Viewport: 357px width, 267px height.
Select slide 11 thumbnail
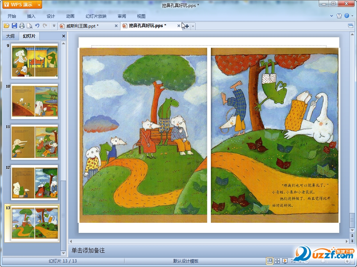(x=34, y=142)
